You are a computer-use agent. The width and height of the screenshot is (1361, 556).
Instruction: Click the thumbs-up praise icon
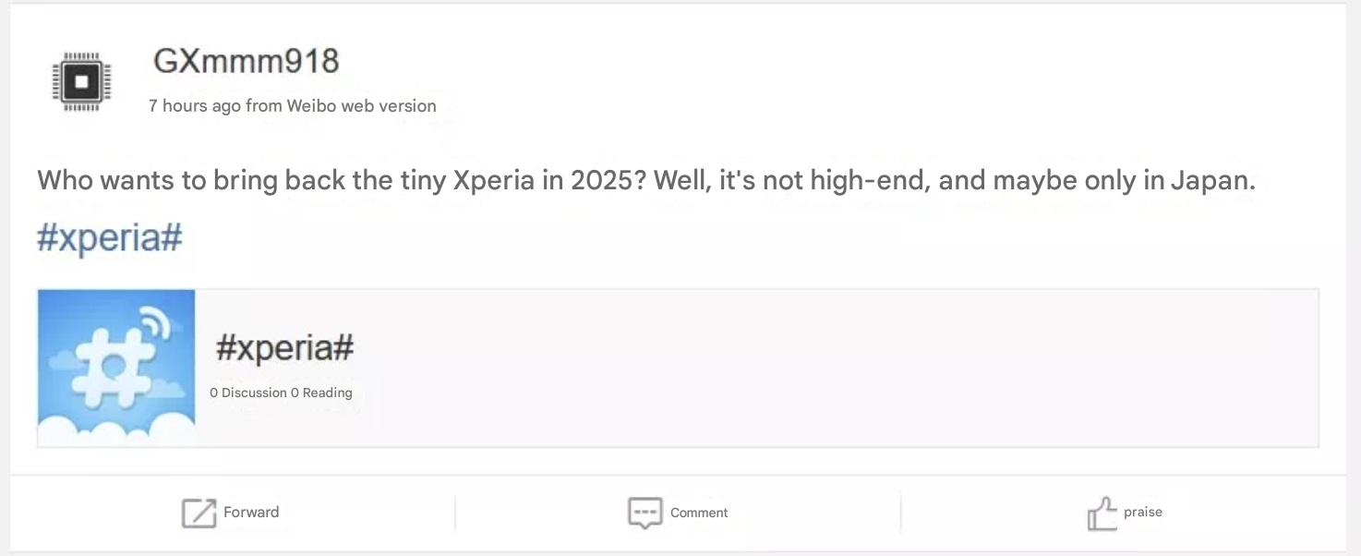coord(1102,513)
